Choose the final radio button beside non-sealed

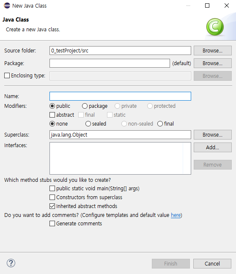(x=160, y=124)
